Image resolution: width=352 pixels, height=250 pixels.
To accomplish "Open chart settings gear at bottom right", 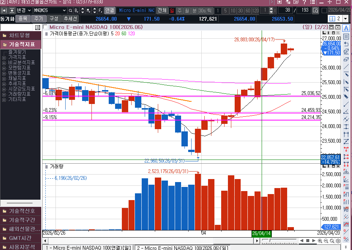I will 338,241.
